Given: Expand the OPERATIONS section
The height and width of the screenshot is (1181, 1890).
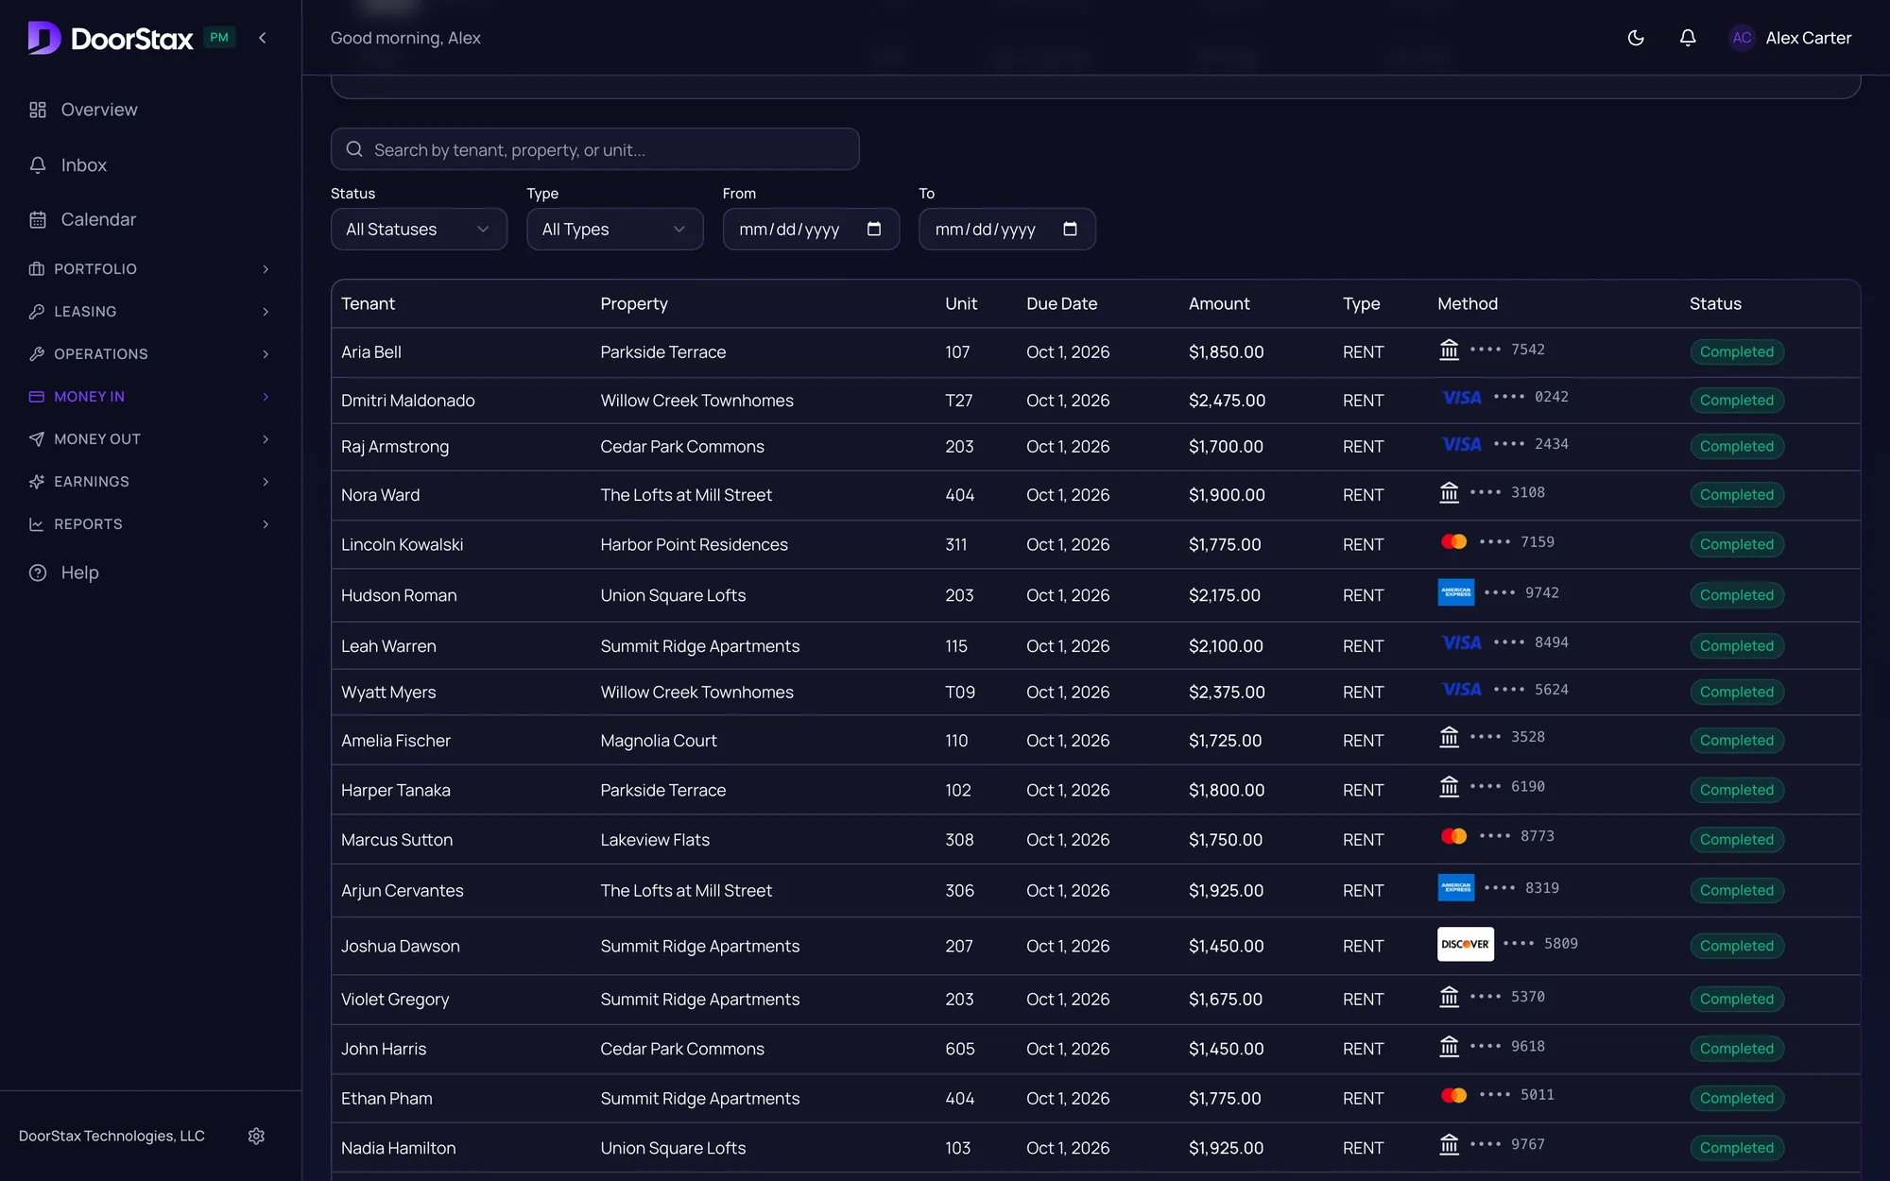Looking at the screenshot, I should coord(150,354).
